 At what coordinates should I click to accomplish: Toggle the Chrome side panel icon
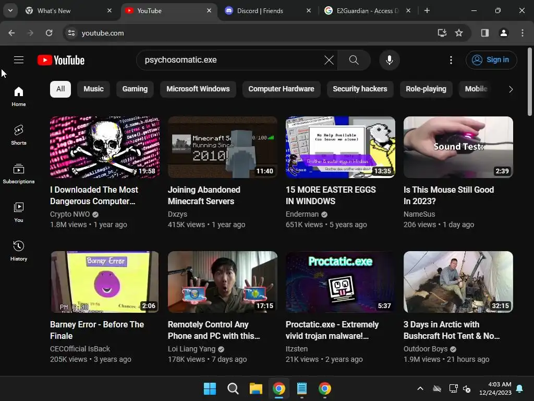point(485,33)
